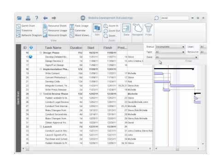Open Resource Graph view

pyautogui.click(x=55, y=36)
